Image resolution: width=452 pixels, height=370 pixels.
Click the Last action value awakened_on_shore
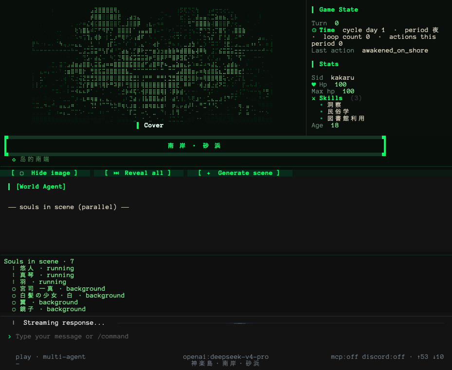395,51
